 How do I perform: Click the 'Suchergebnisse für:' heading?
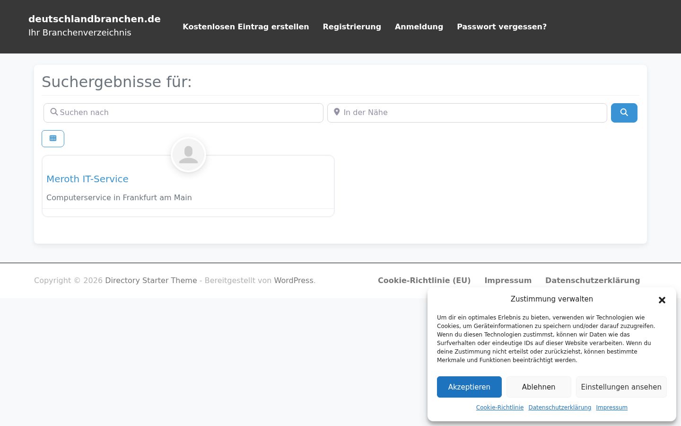117,82
